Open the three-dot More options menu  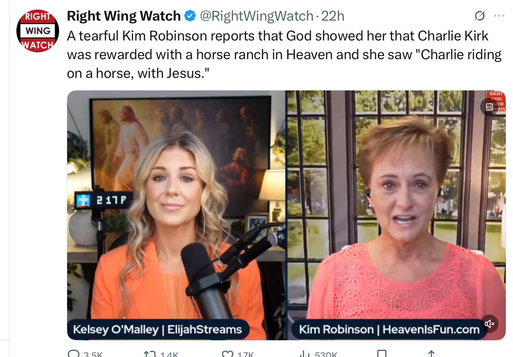pyautogui.click(x=499, y=16)
